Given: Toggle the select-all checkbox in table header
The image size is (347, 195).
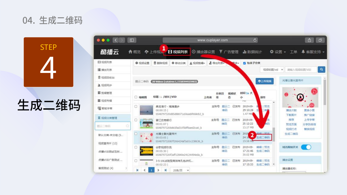Looking at the screenshot, I should (x=136, y=97).
